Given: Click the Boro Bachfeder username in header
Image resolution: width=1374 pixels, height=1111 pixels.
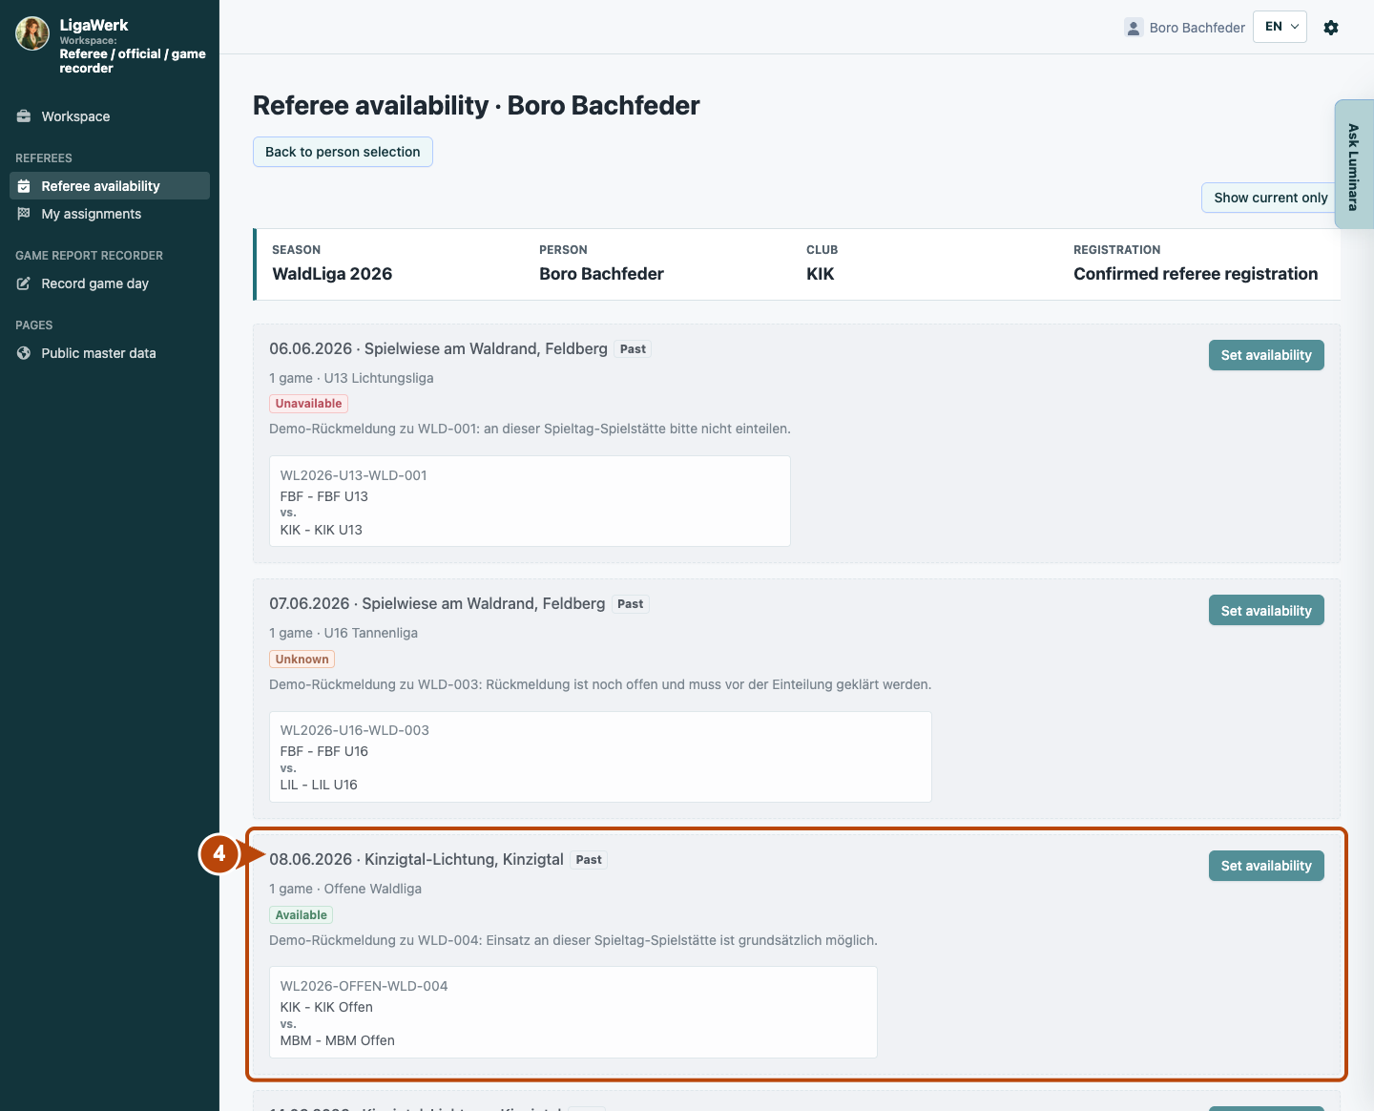Looking at the screenshot, I should [1197, 28].
